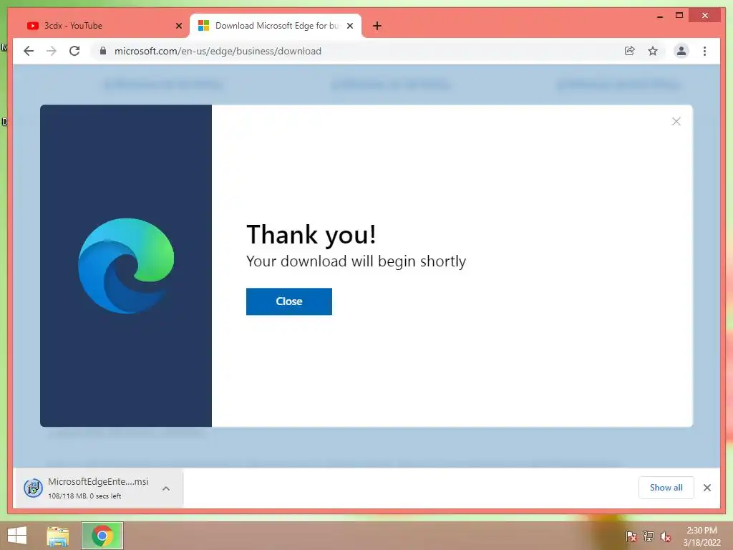This screenshot has width=733, height=550.
Task: Open the clock showing 2:30 PM
Action: coord(702,536)
